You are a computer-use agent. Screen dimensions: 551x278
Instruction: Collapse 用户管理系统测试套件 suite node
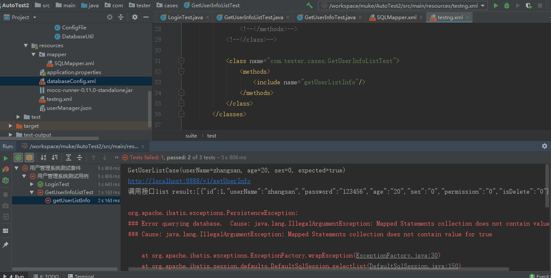[x=17, y=168]
